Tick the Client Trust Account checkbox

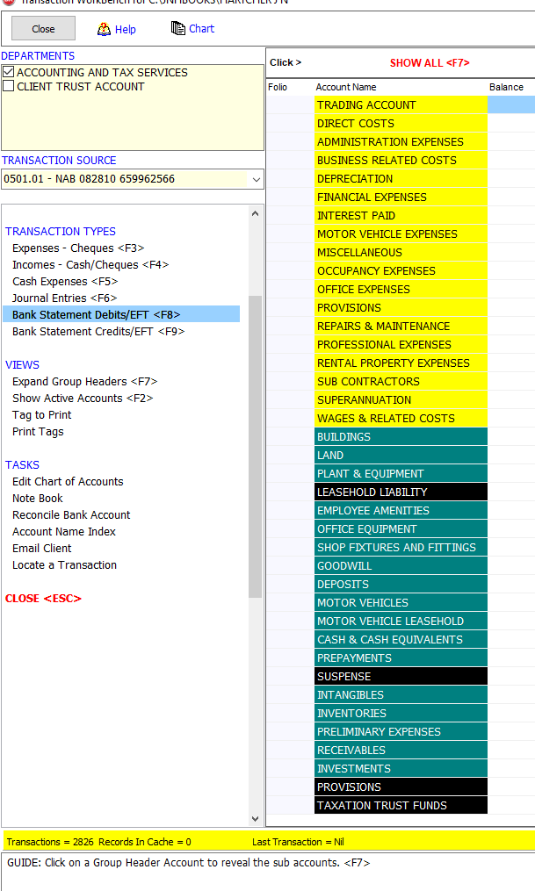tap(9, 86)
